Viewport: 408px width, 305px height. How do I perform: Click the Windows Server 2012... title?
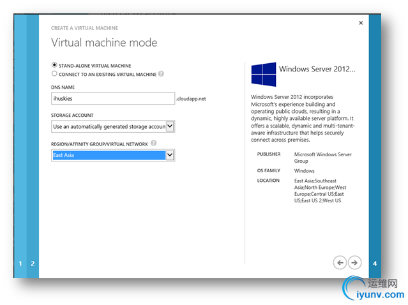(x=317, y=69)
